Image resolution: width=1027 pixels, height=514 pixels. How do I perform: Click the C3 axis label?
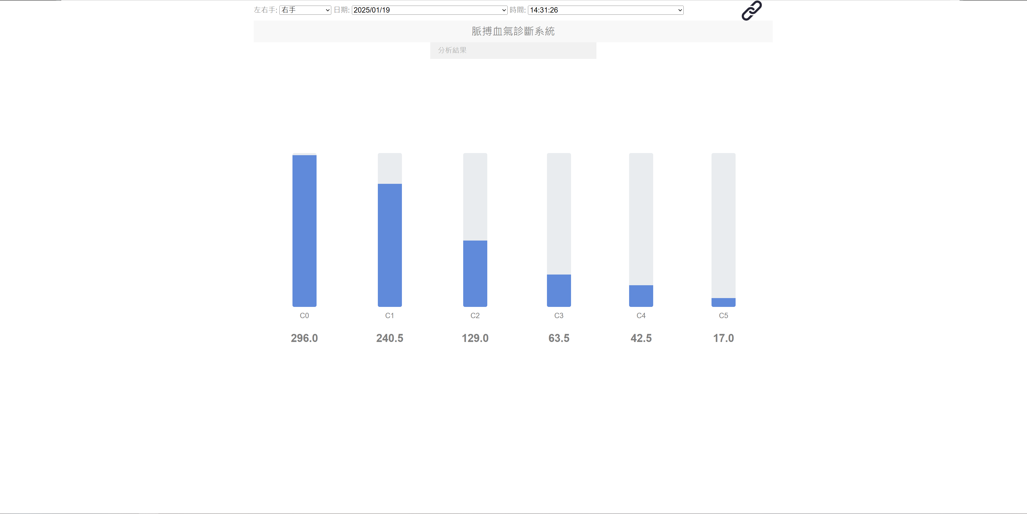558,315
